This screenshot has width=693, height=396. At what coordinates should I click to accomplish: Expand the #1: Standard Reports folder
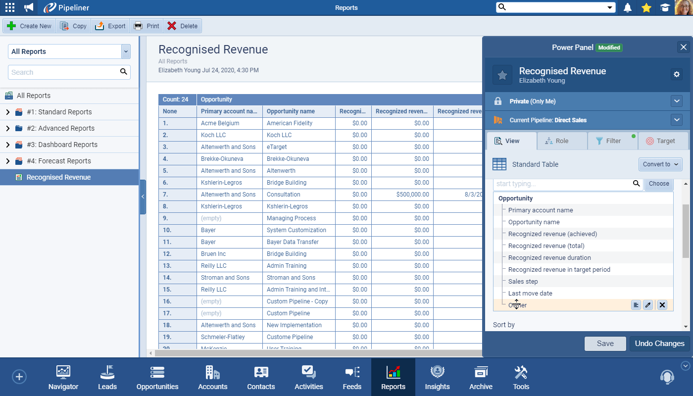pos(7,112)
